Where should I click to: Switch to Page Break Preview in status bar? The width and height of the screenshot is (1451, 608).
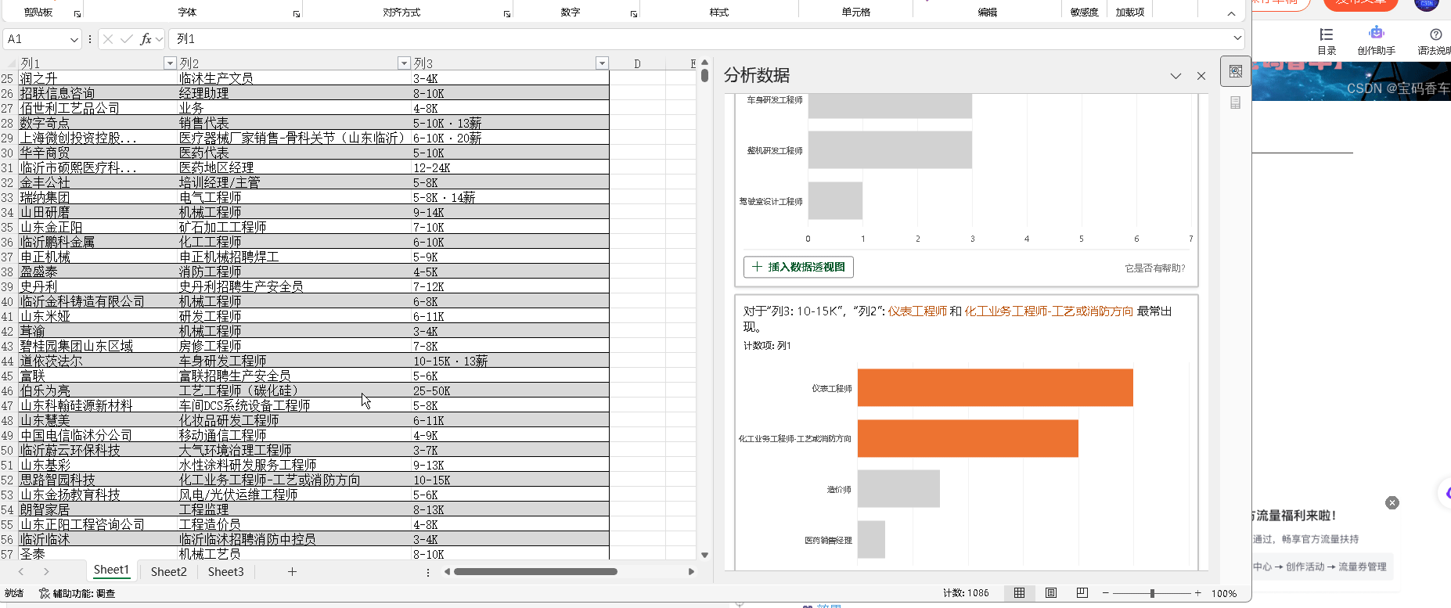coord(1082,593)
